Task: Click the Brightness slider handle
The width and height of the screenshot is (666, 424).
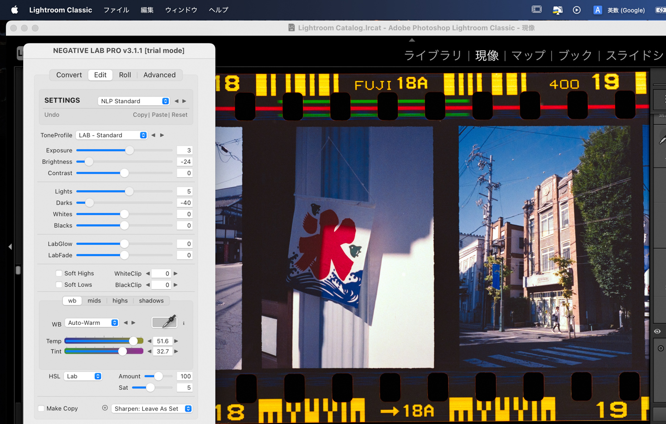Action: click(x=89, y=162)
